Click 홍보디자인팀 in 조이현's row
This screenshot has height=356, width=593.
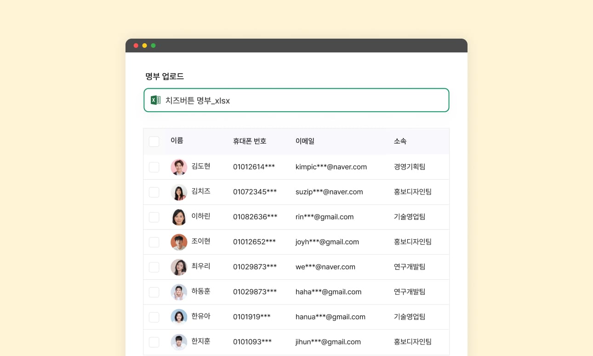[413, 241]
